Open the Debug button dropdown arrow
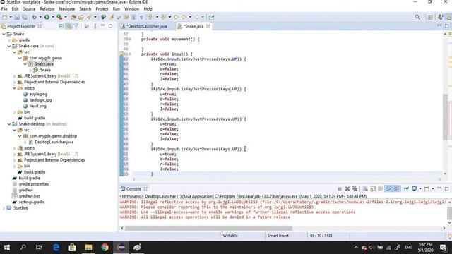This screenshot has width=452, height=254. pyautogui.click(x=40, y=17)
